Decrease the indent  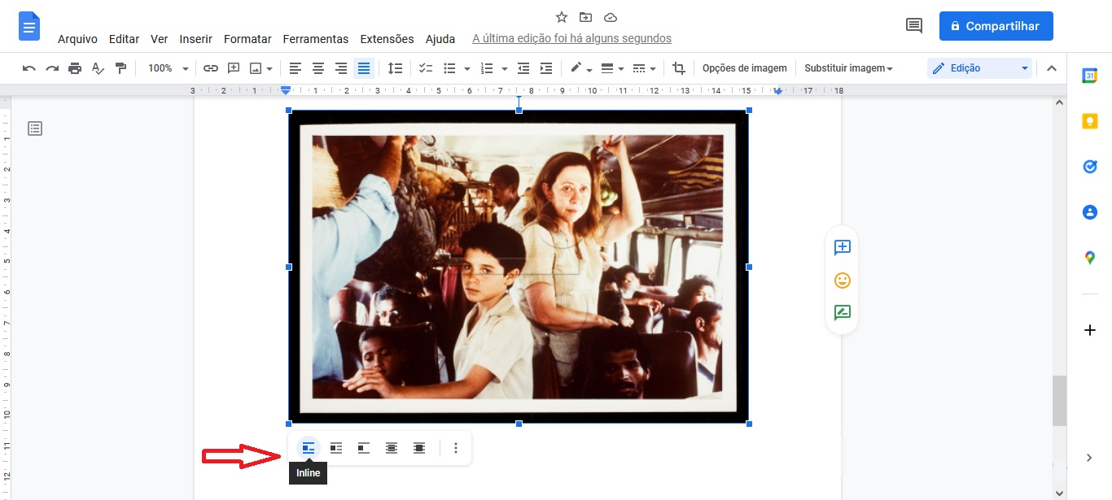coord(523,68)
